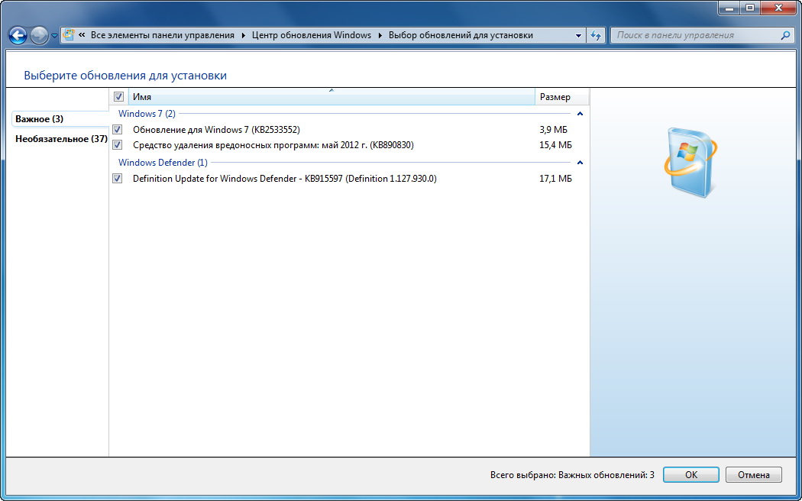802x501 pixels.
Task: Uncheck the KB890830 malware removal tool
Action: 118,145
